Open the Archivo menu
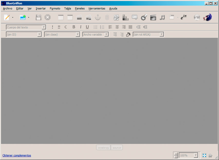 click(7, 8)
